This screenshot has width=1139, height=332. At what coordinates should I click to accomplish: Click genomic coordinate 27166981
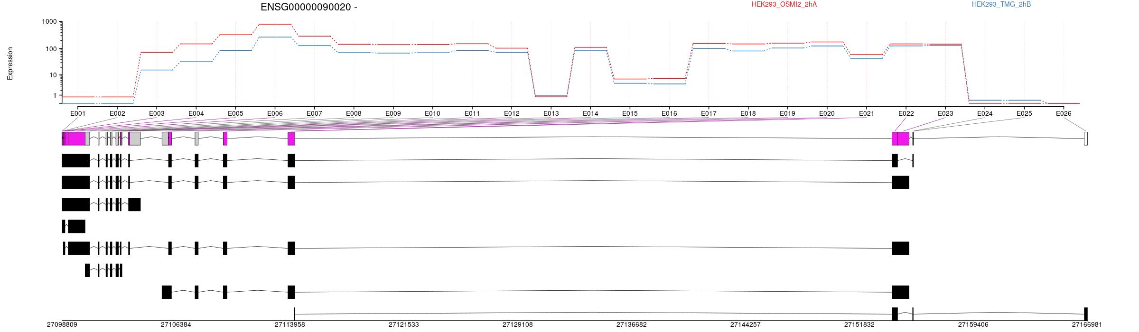coord(1087,325)
